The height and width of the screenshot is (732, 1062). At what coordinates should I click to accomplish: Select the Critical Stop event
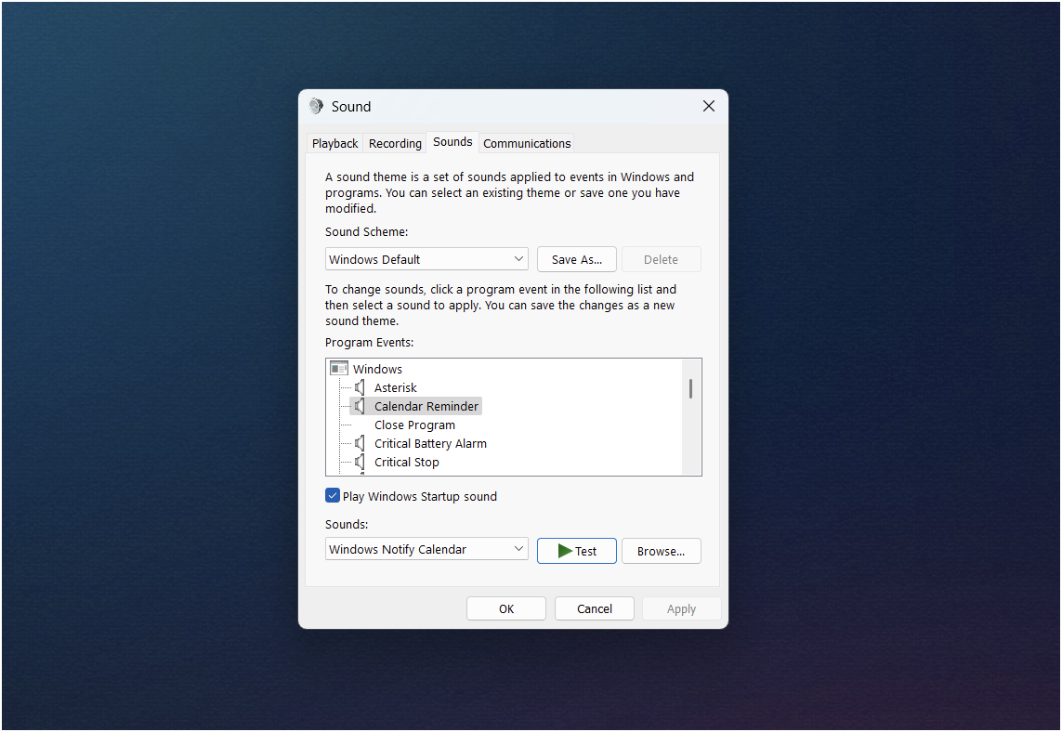(x=406, y=462)
